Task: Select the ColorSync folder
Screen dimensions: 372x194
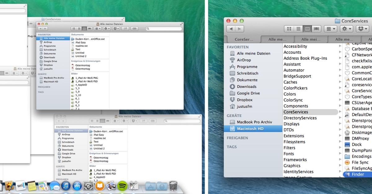Action: pyautogui.click(x=293, y=100)
